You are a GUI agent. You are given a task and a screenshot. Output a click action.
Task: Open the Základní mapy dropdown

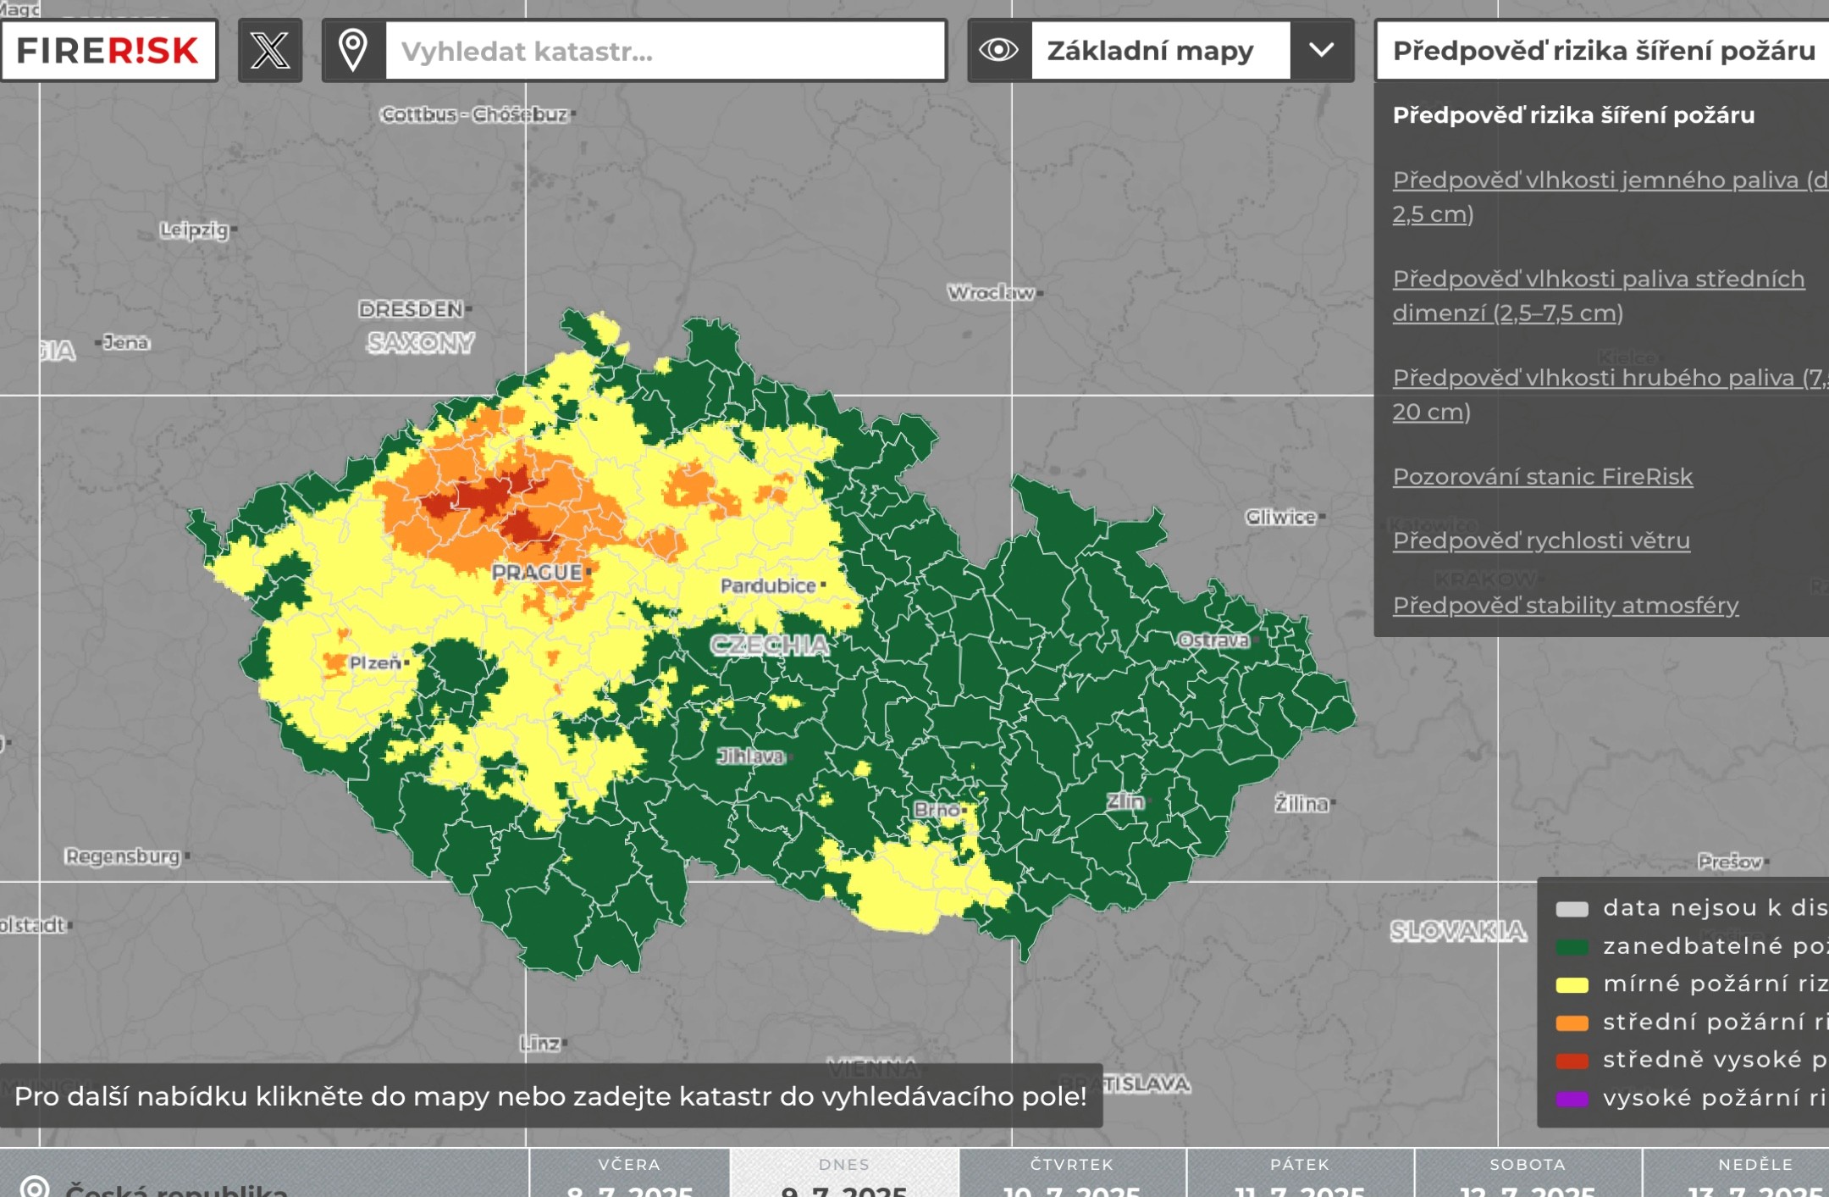point(1160,51)
